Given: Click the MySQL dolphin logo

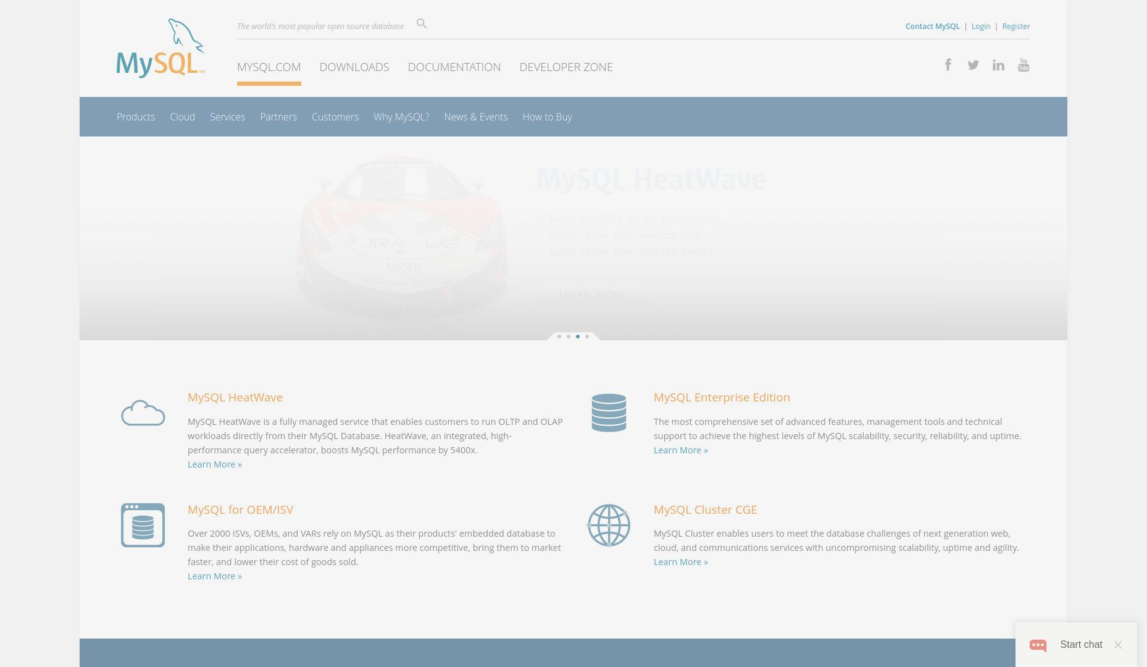Looking at the screenshot, I should pos(161,48).
